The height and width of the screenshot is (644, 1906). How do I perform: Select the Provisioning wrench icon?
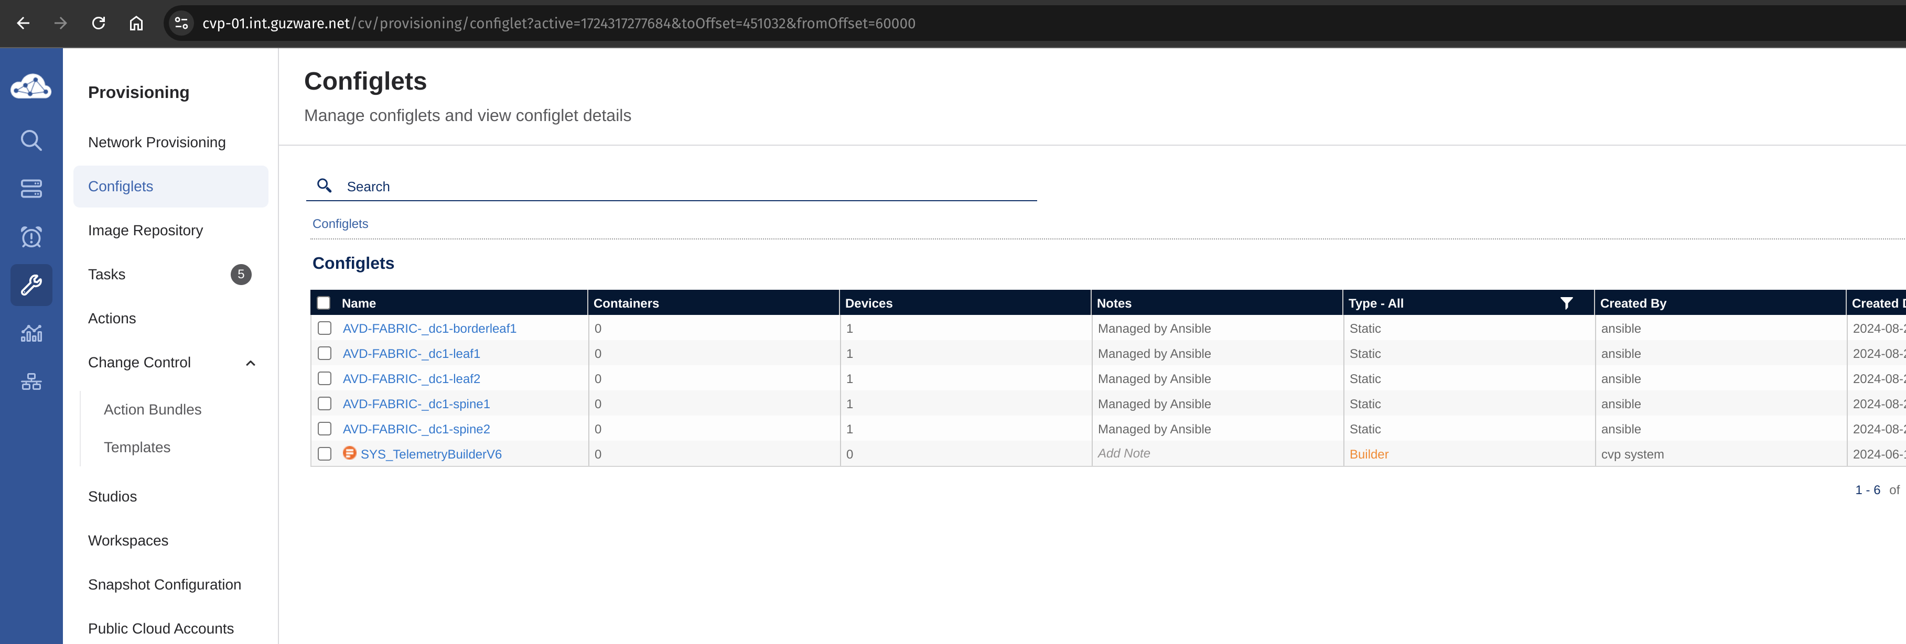(x=31, y=285)
